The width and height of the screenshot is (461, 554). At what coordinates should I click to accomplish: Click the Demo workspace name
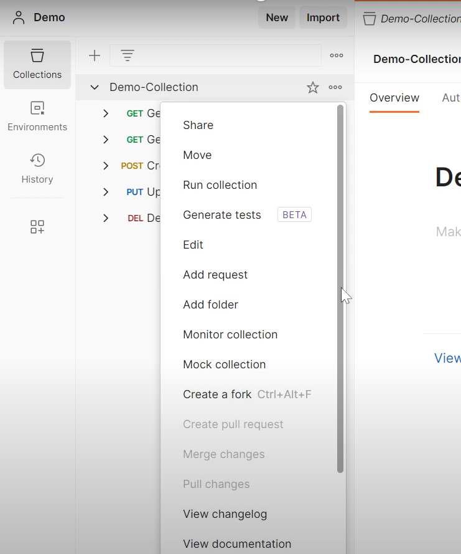click(x=49, y=17)
